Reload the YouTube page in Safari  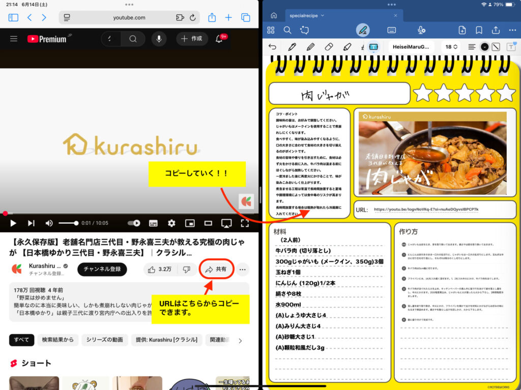(x=193, y=18)
